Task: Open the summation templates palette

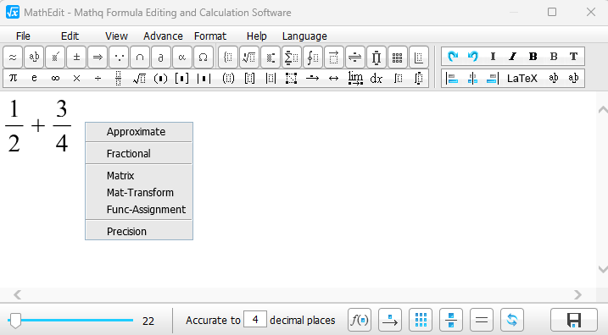Action: point(291,58)
